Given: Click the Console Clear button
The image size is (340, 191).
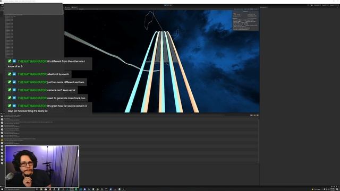Looking at the screenshot, I should click(2, 115).
